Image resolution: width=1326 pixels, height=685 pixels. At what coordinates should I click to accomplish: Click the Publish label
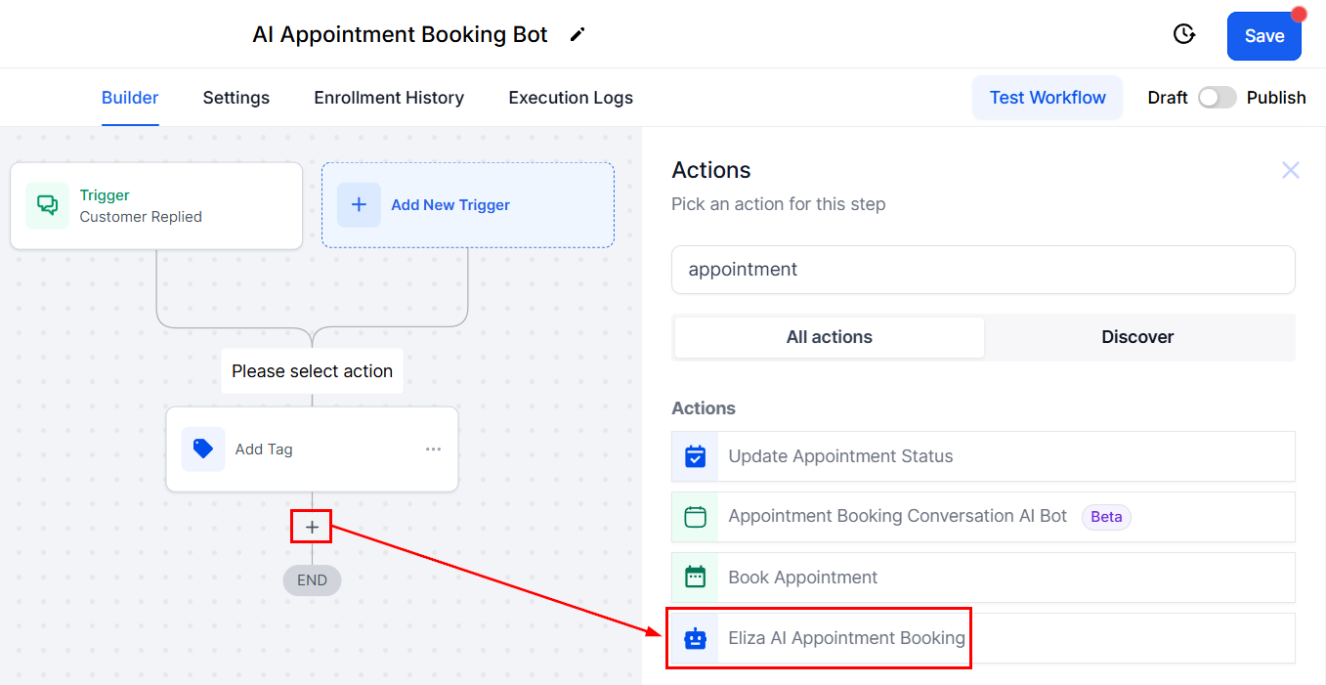[x=1276, y=98]
